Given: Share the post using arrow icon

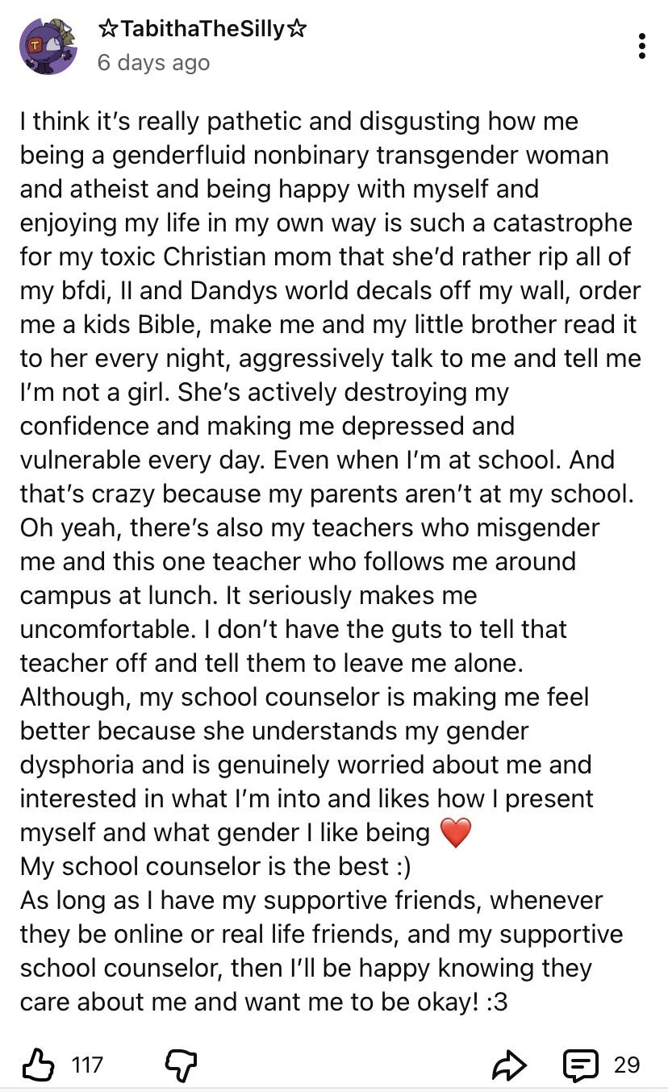Looking at the screenshot, I should (x=509, y=1065).
